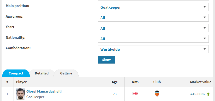The width and height of the screenshot is (215, 101).
Task: Switch to the Detailed tab
Action: 42,73
